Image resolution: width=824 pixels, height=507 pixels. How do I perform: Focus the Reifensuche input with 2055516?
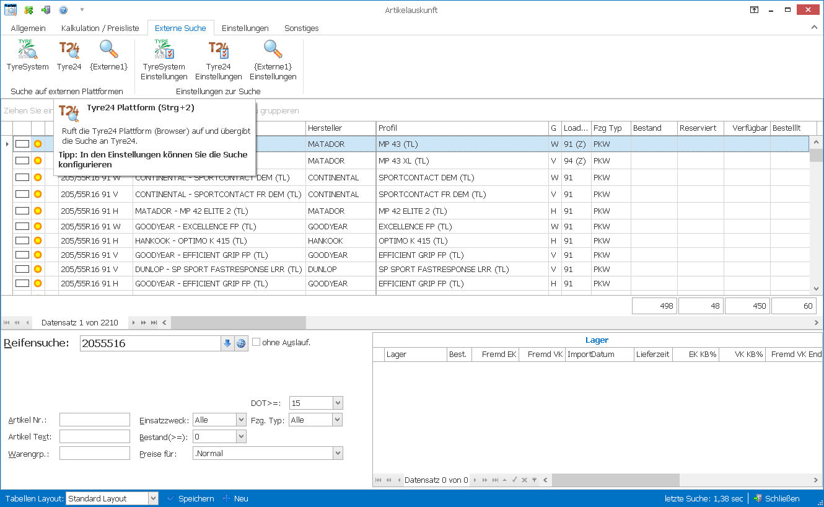(151, 343)
